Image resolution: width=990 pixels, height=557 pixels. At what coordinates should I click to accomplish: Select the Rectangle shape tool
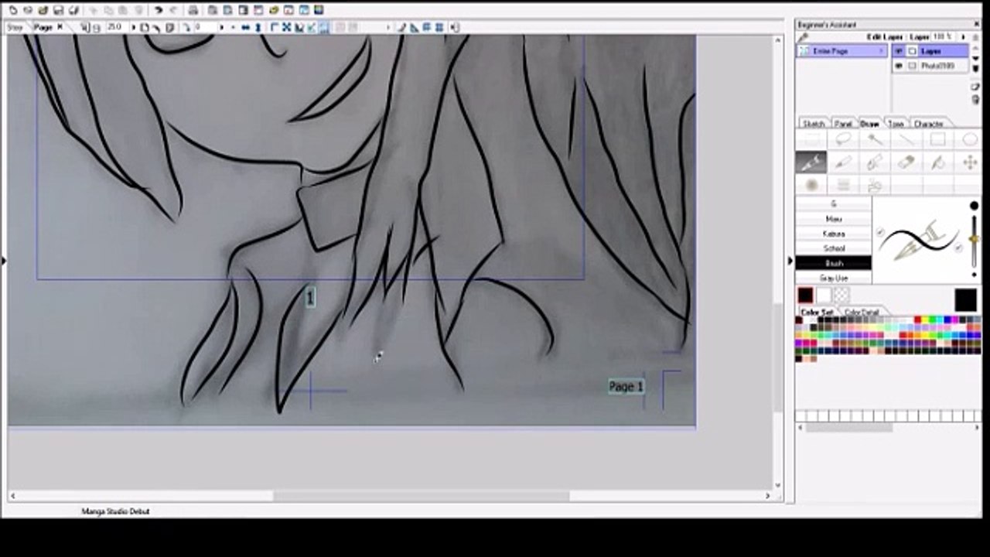(x=938, y=139)
